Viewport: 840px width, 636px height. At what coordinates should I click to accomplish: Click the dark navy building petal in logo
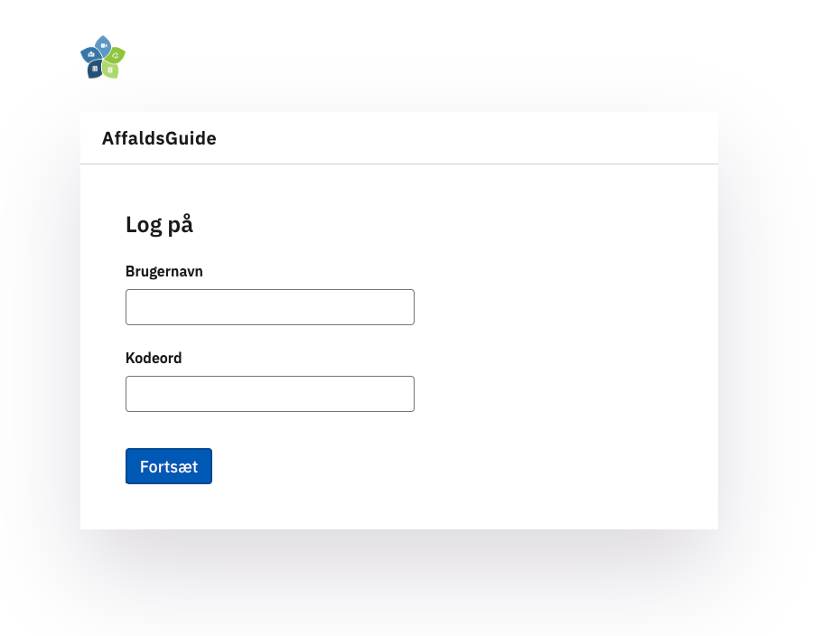tap(95, 69)
